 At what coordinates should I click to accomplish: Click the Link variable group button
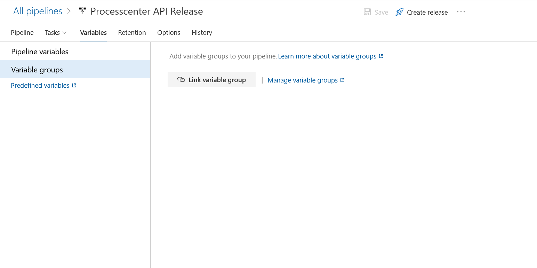[x=211, y=80]
